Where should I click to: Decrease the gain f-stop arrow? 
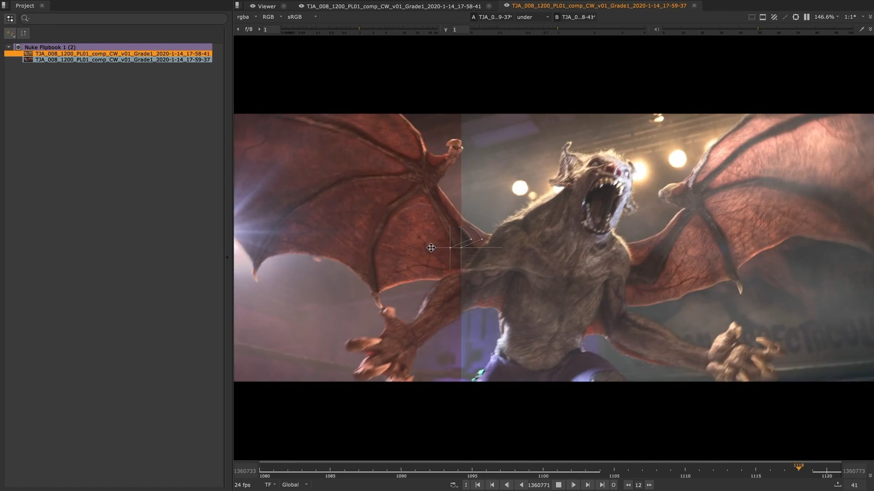[x=238, y=29]
